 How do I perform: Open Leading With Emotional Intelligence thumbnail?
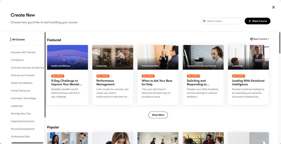[x=249, y=57]
